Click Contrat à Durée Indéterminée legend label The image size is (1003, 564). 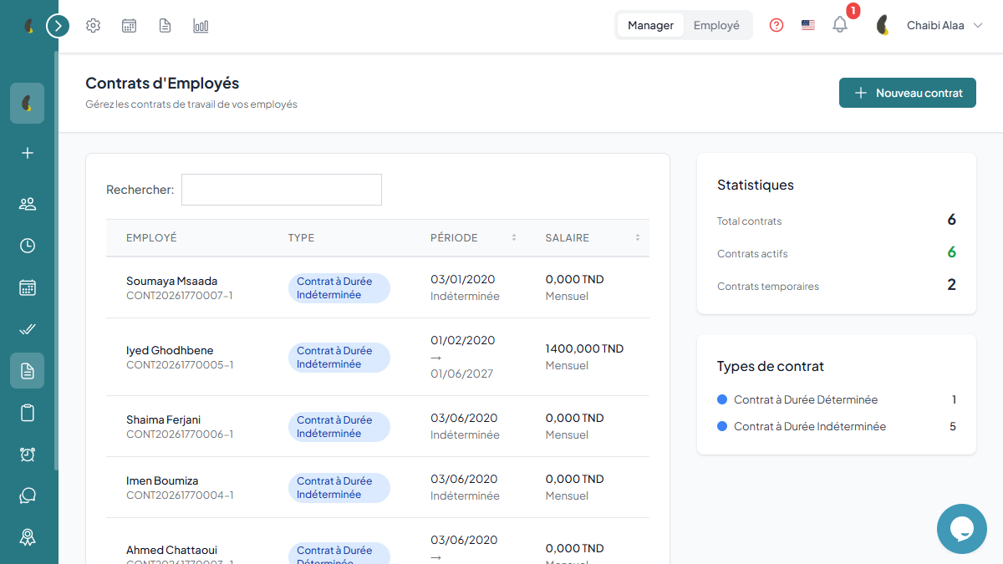coord(810,427)
